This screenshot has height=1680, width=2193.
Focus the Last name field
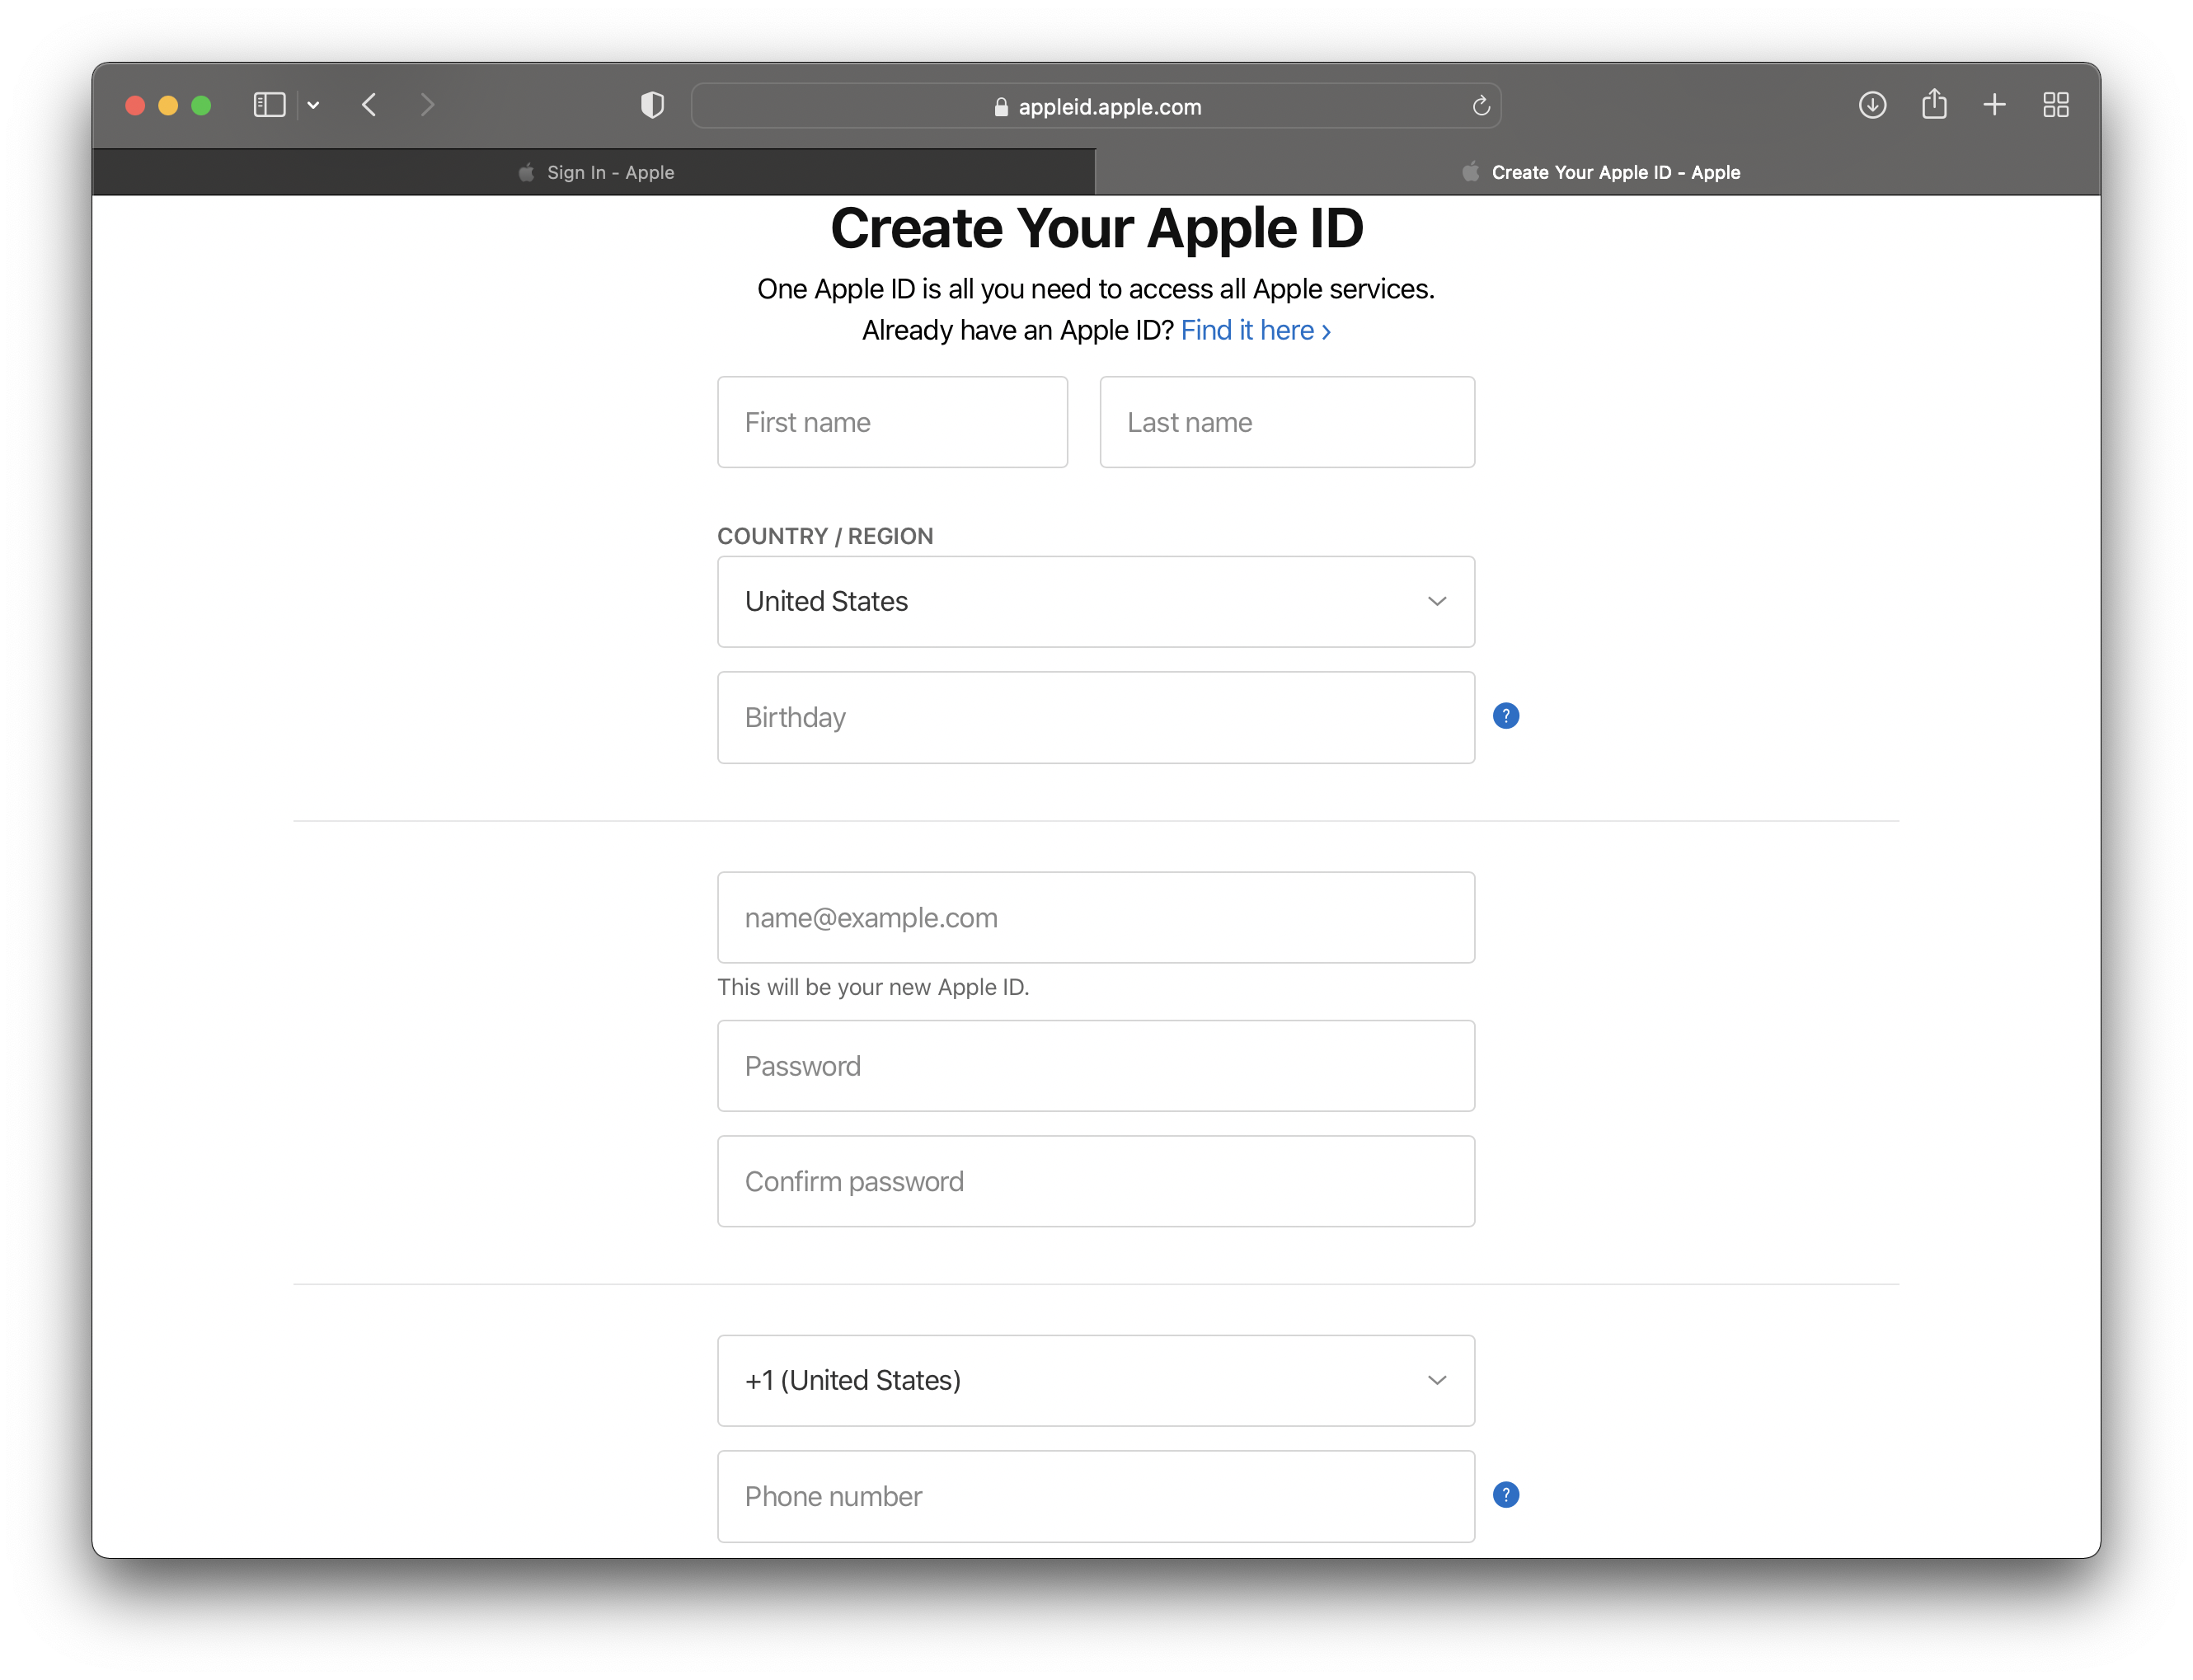pos(1287,422)
